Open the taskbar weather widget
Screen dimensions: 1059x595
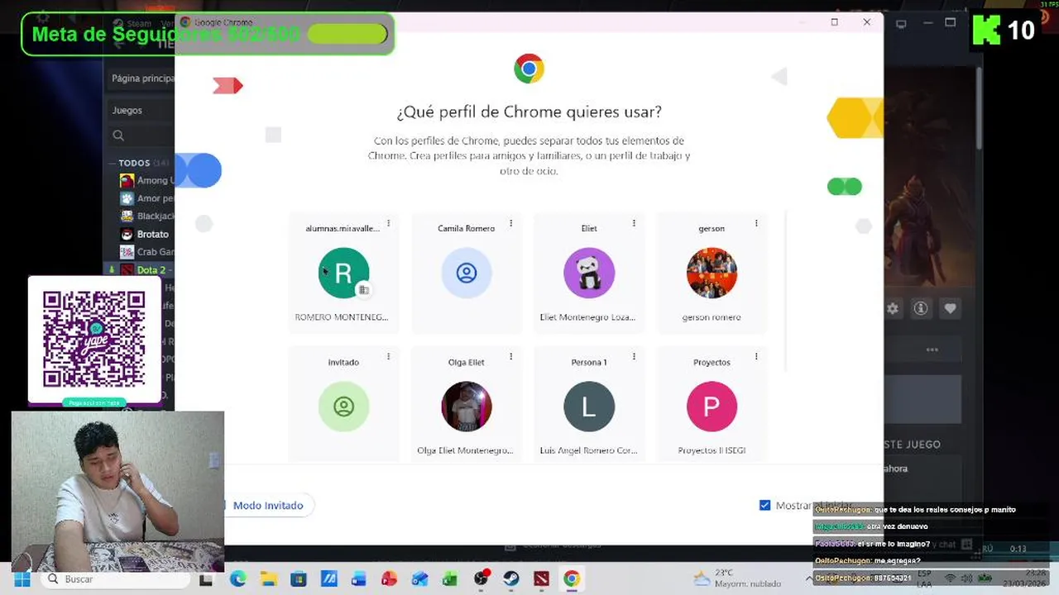[x=738, y=578]
